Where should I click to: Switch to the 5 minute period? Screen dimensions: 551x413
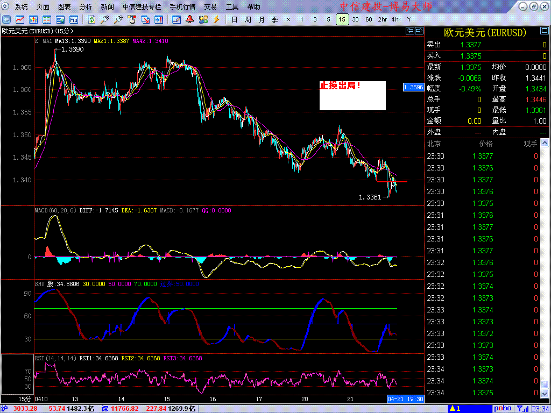pos(329,19)
